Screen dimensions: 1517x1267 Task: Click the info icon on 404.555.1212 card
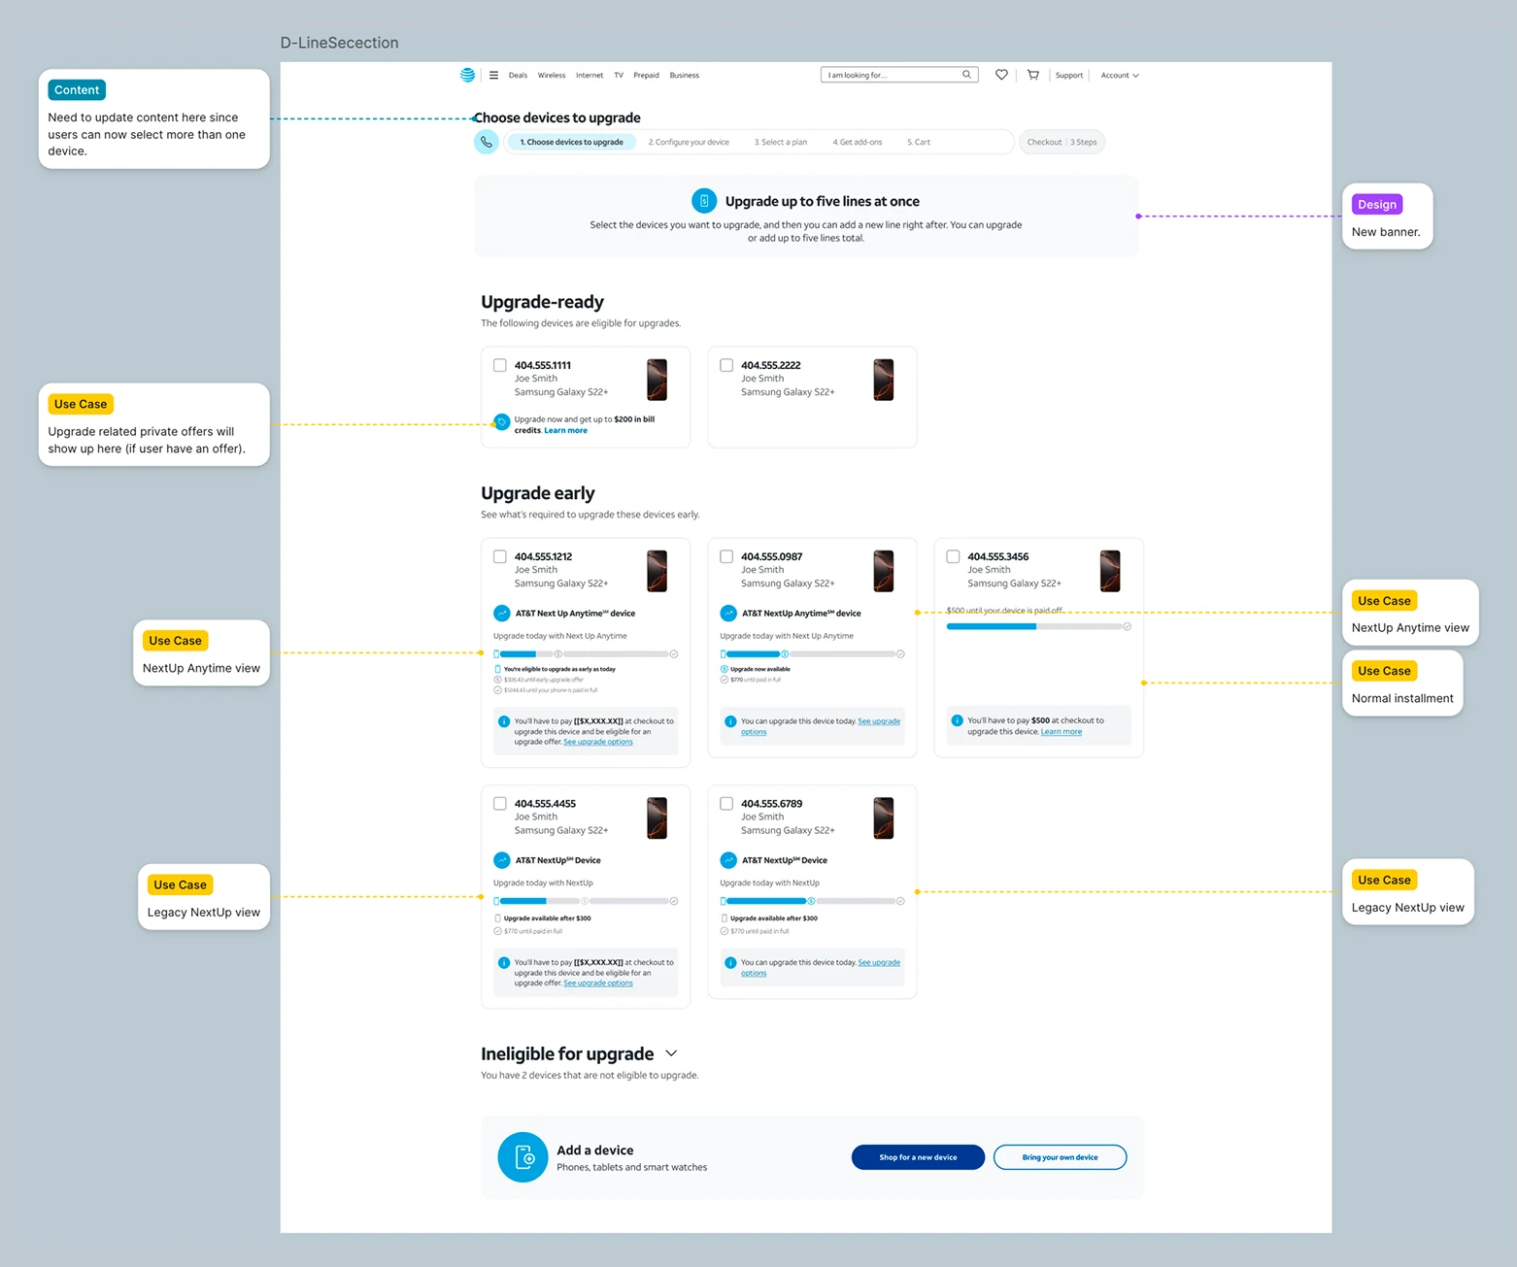click(504, 721)
